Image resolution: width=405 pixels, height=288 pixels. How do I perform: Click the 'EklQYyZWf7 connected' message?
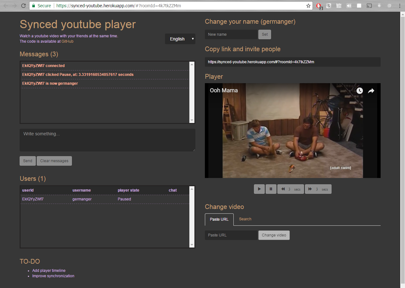coord(43,66)
